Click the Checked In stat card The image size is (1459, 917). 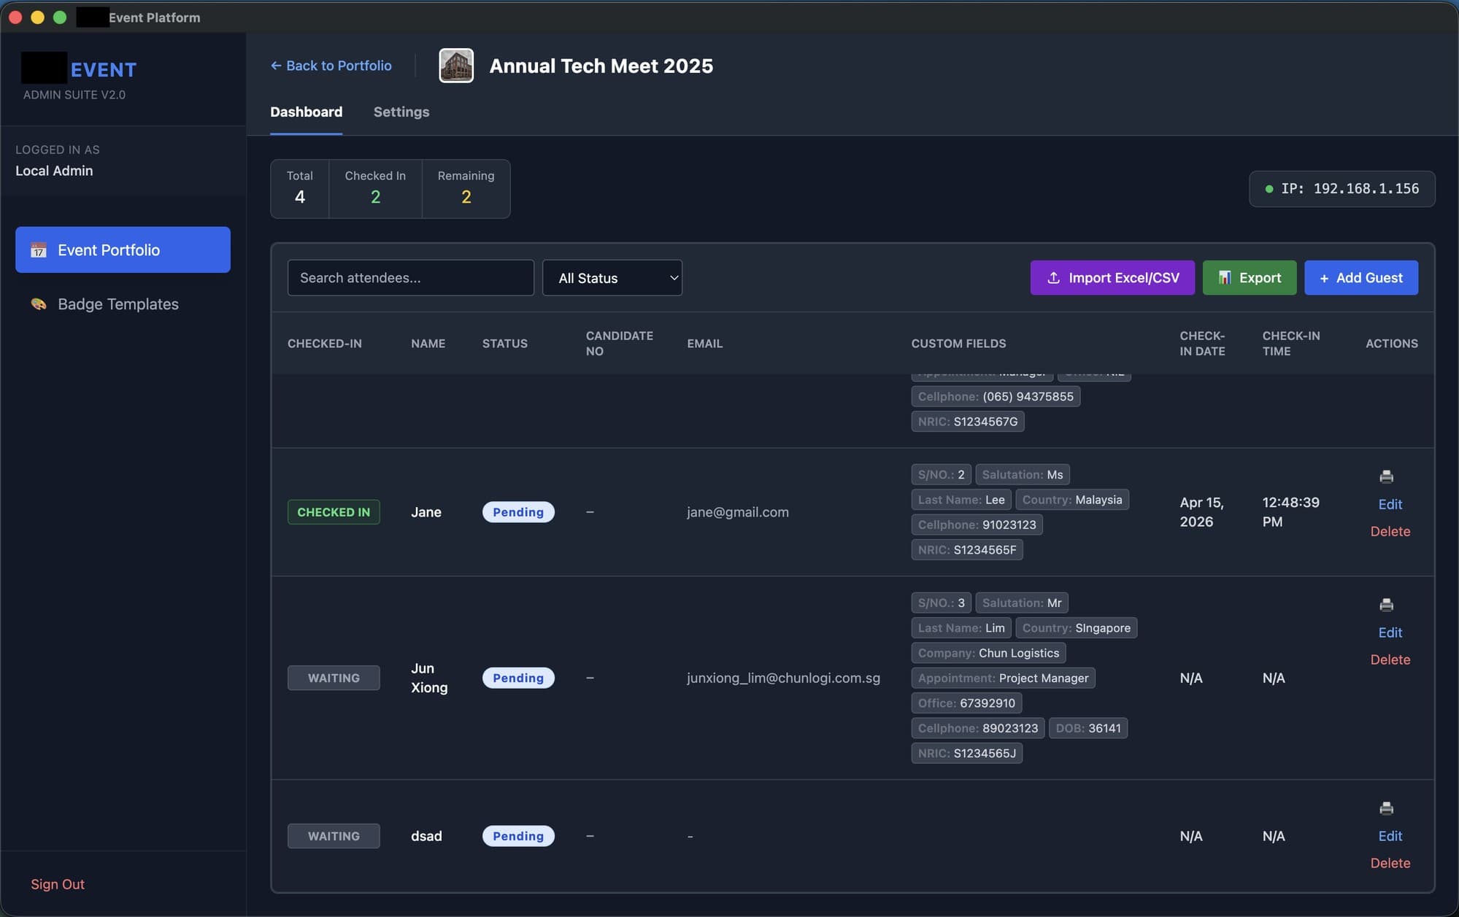click(x=375, y=189)
